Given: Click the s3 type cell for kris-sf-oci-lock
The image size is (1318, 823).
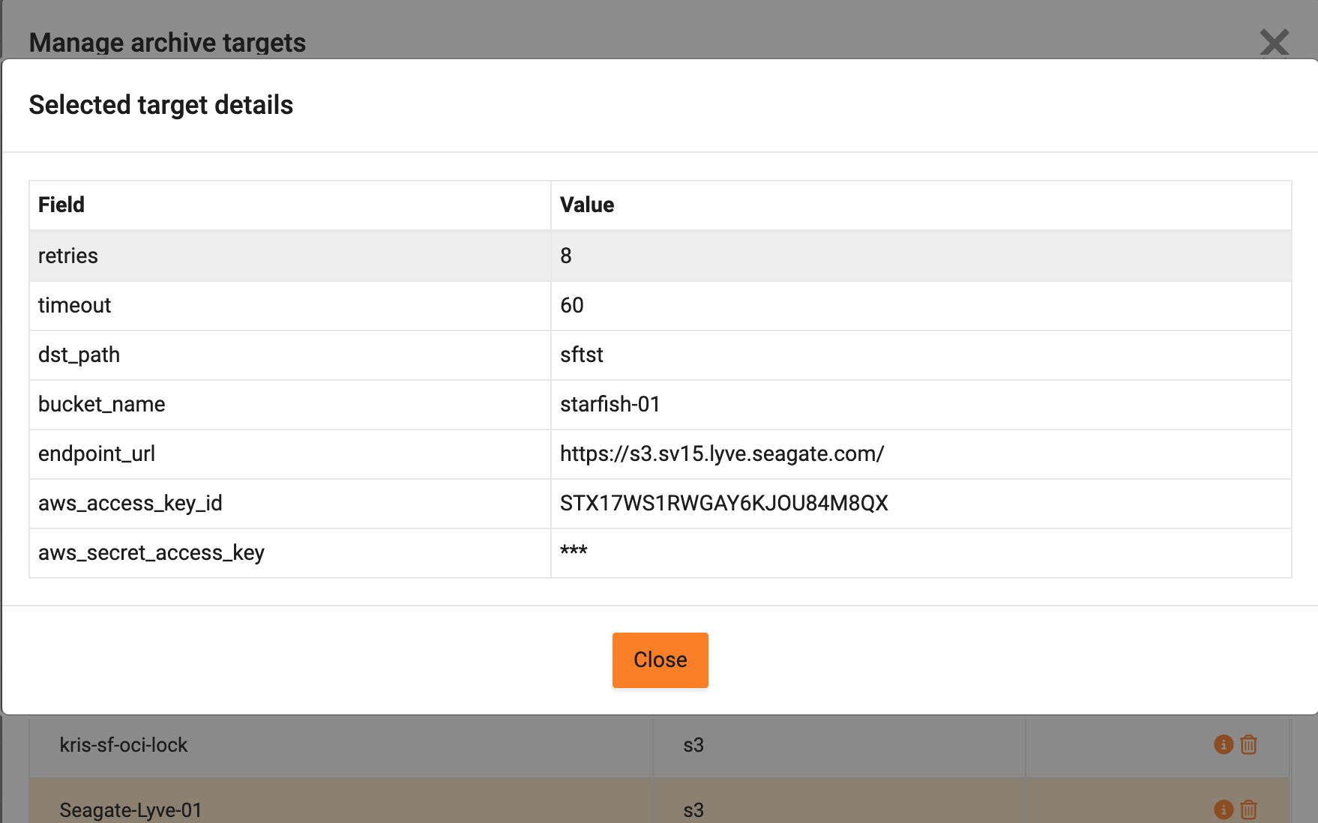Looking at the screenshot, I should tap(693, 745).
